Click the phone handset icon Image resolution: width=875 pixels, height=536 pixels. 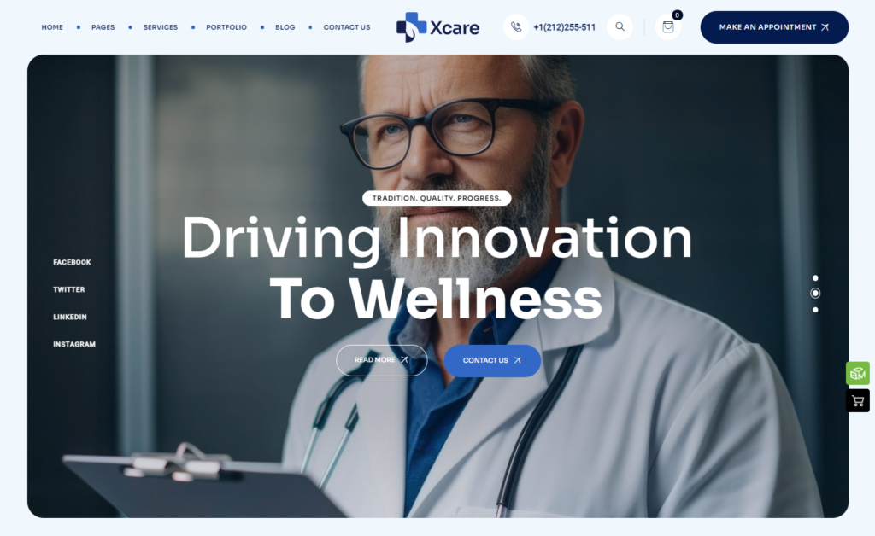coord(516,26)
